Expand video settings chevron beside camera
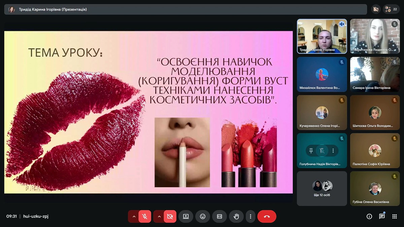The width and height of the screenshot is (404, 227). 159,217
